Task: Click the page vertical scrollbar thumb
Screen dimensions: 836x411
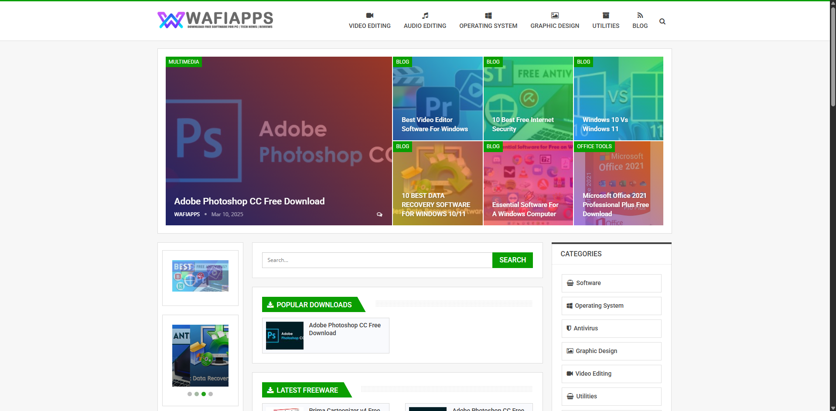Action: pyautogui.click(x=833, y=57)
